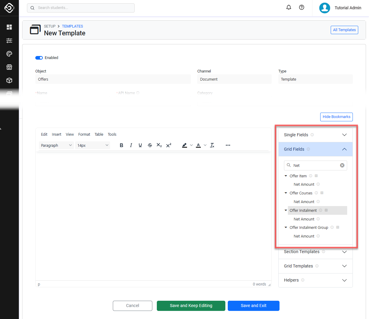This screenshot has height=319, width=369.
Task: Collapse the Offer Courses tree node
Action: [286, 193]
